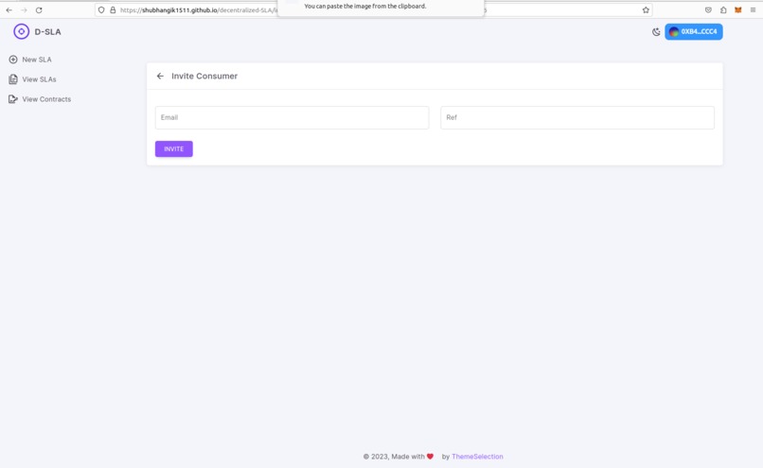Toggle dark mode with the moon icon
This screenshot has width=763, height=468.
(x=656, y=31)
